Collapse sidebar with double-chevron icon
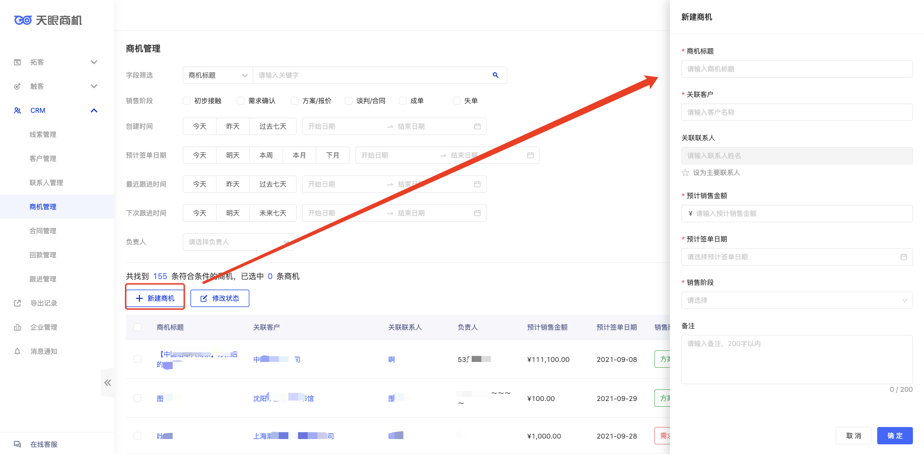 pos(108,383)
